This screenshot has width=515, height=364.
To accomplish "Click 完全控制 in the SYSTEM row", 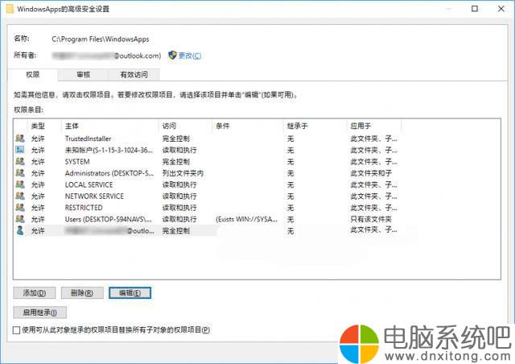I will 175,162.
